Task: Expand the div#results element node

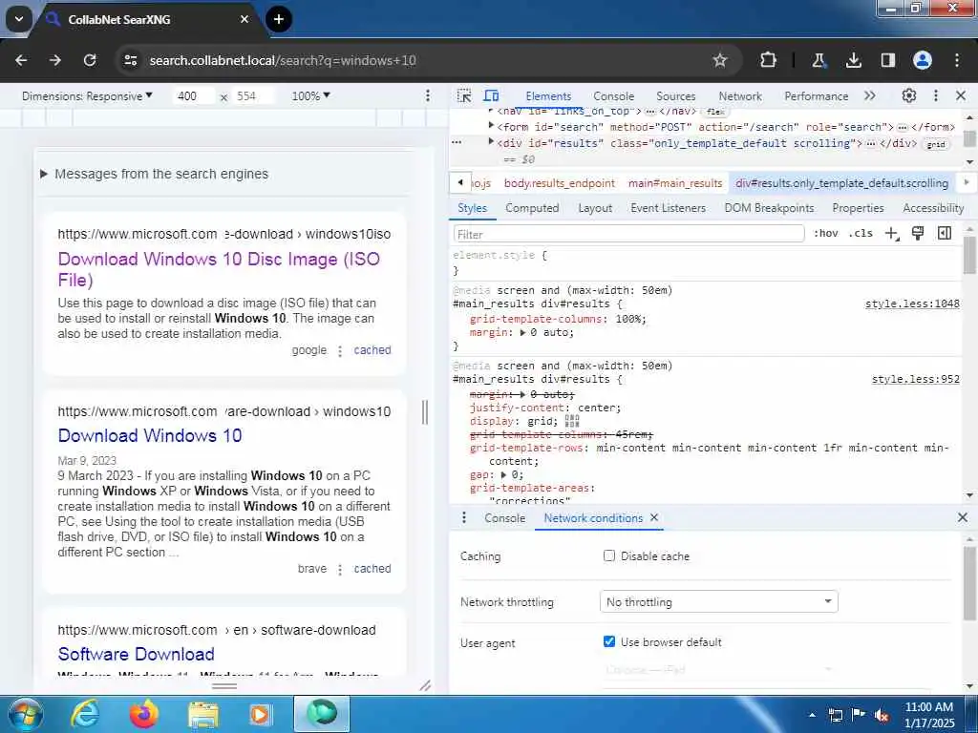Action: tap(492, 142)
